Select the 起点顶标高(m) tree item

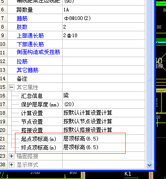point(39,139)
